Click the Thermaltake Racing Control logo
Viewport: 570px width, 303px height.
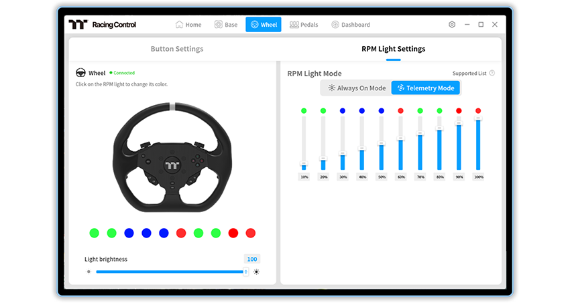click(102, 25)
